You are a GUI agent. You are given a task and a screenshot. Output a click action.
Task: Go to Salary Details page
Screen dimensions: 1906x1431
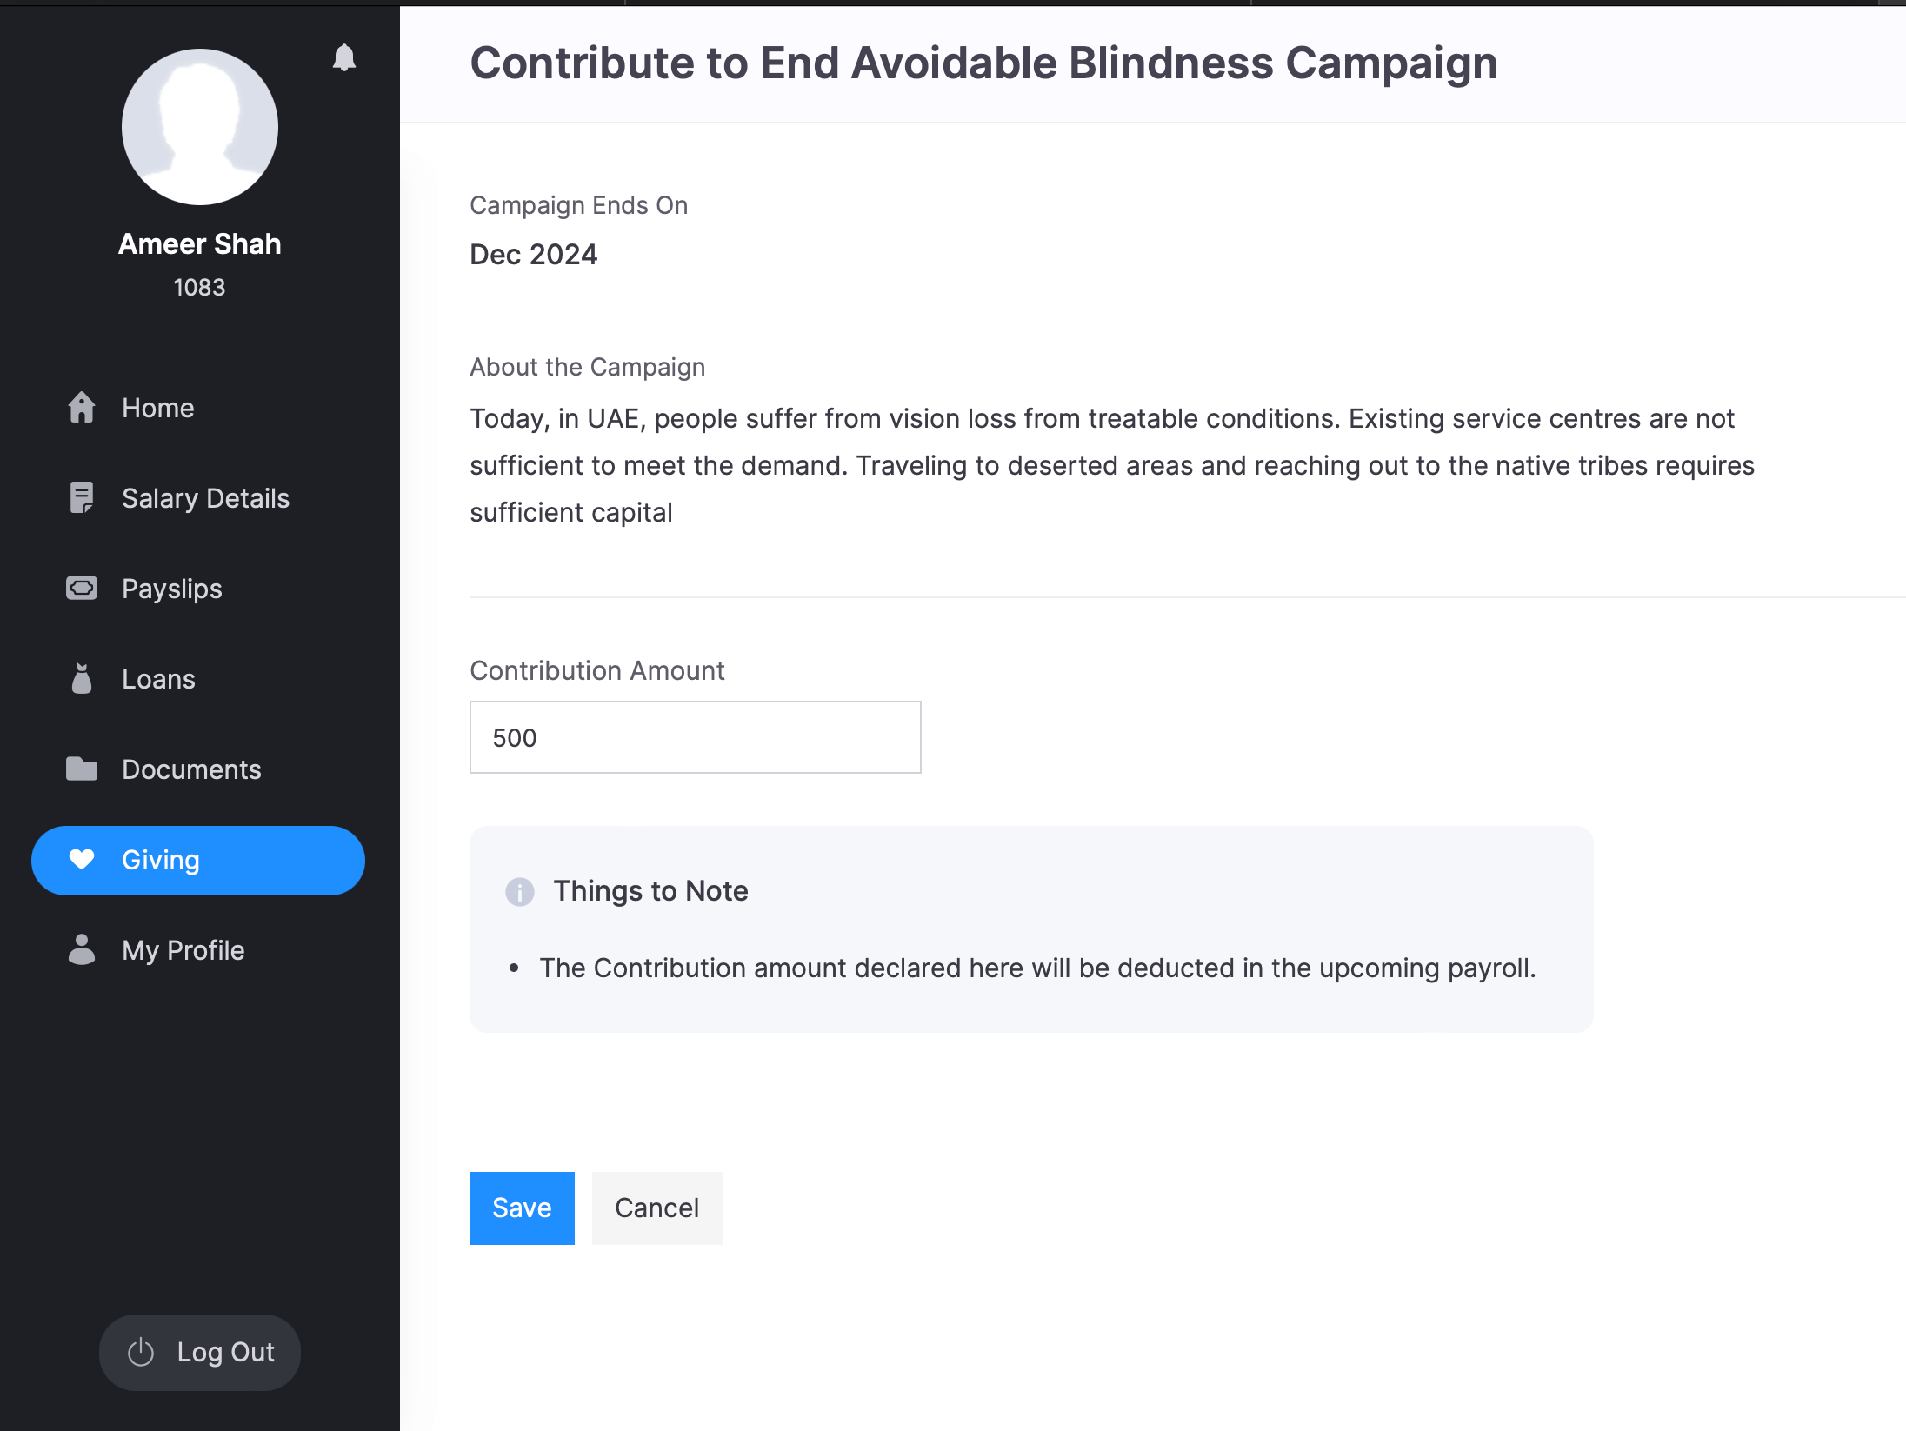click(205, 498)
